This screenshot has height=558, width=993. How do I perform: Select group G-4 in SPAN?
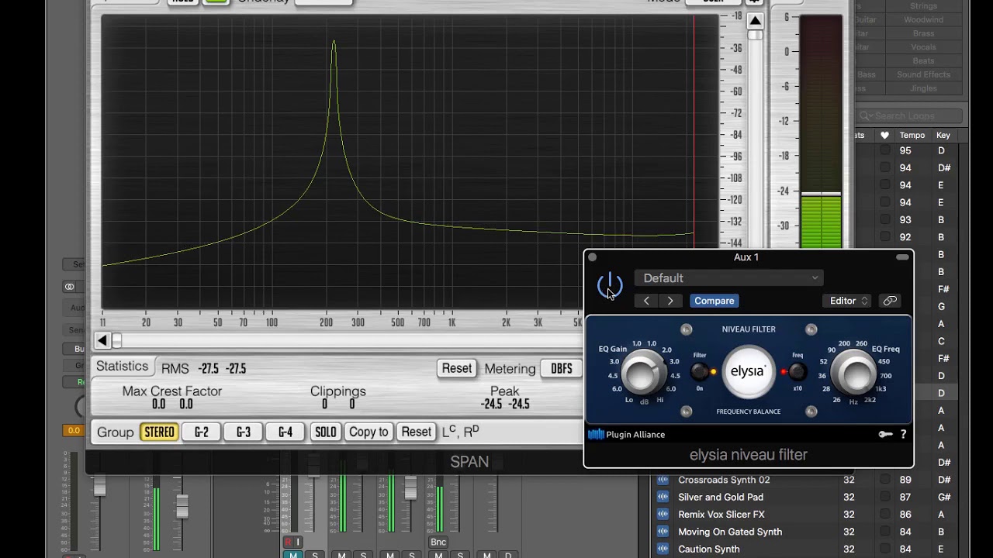click(285, 432)
